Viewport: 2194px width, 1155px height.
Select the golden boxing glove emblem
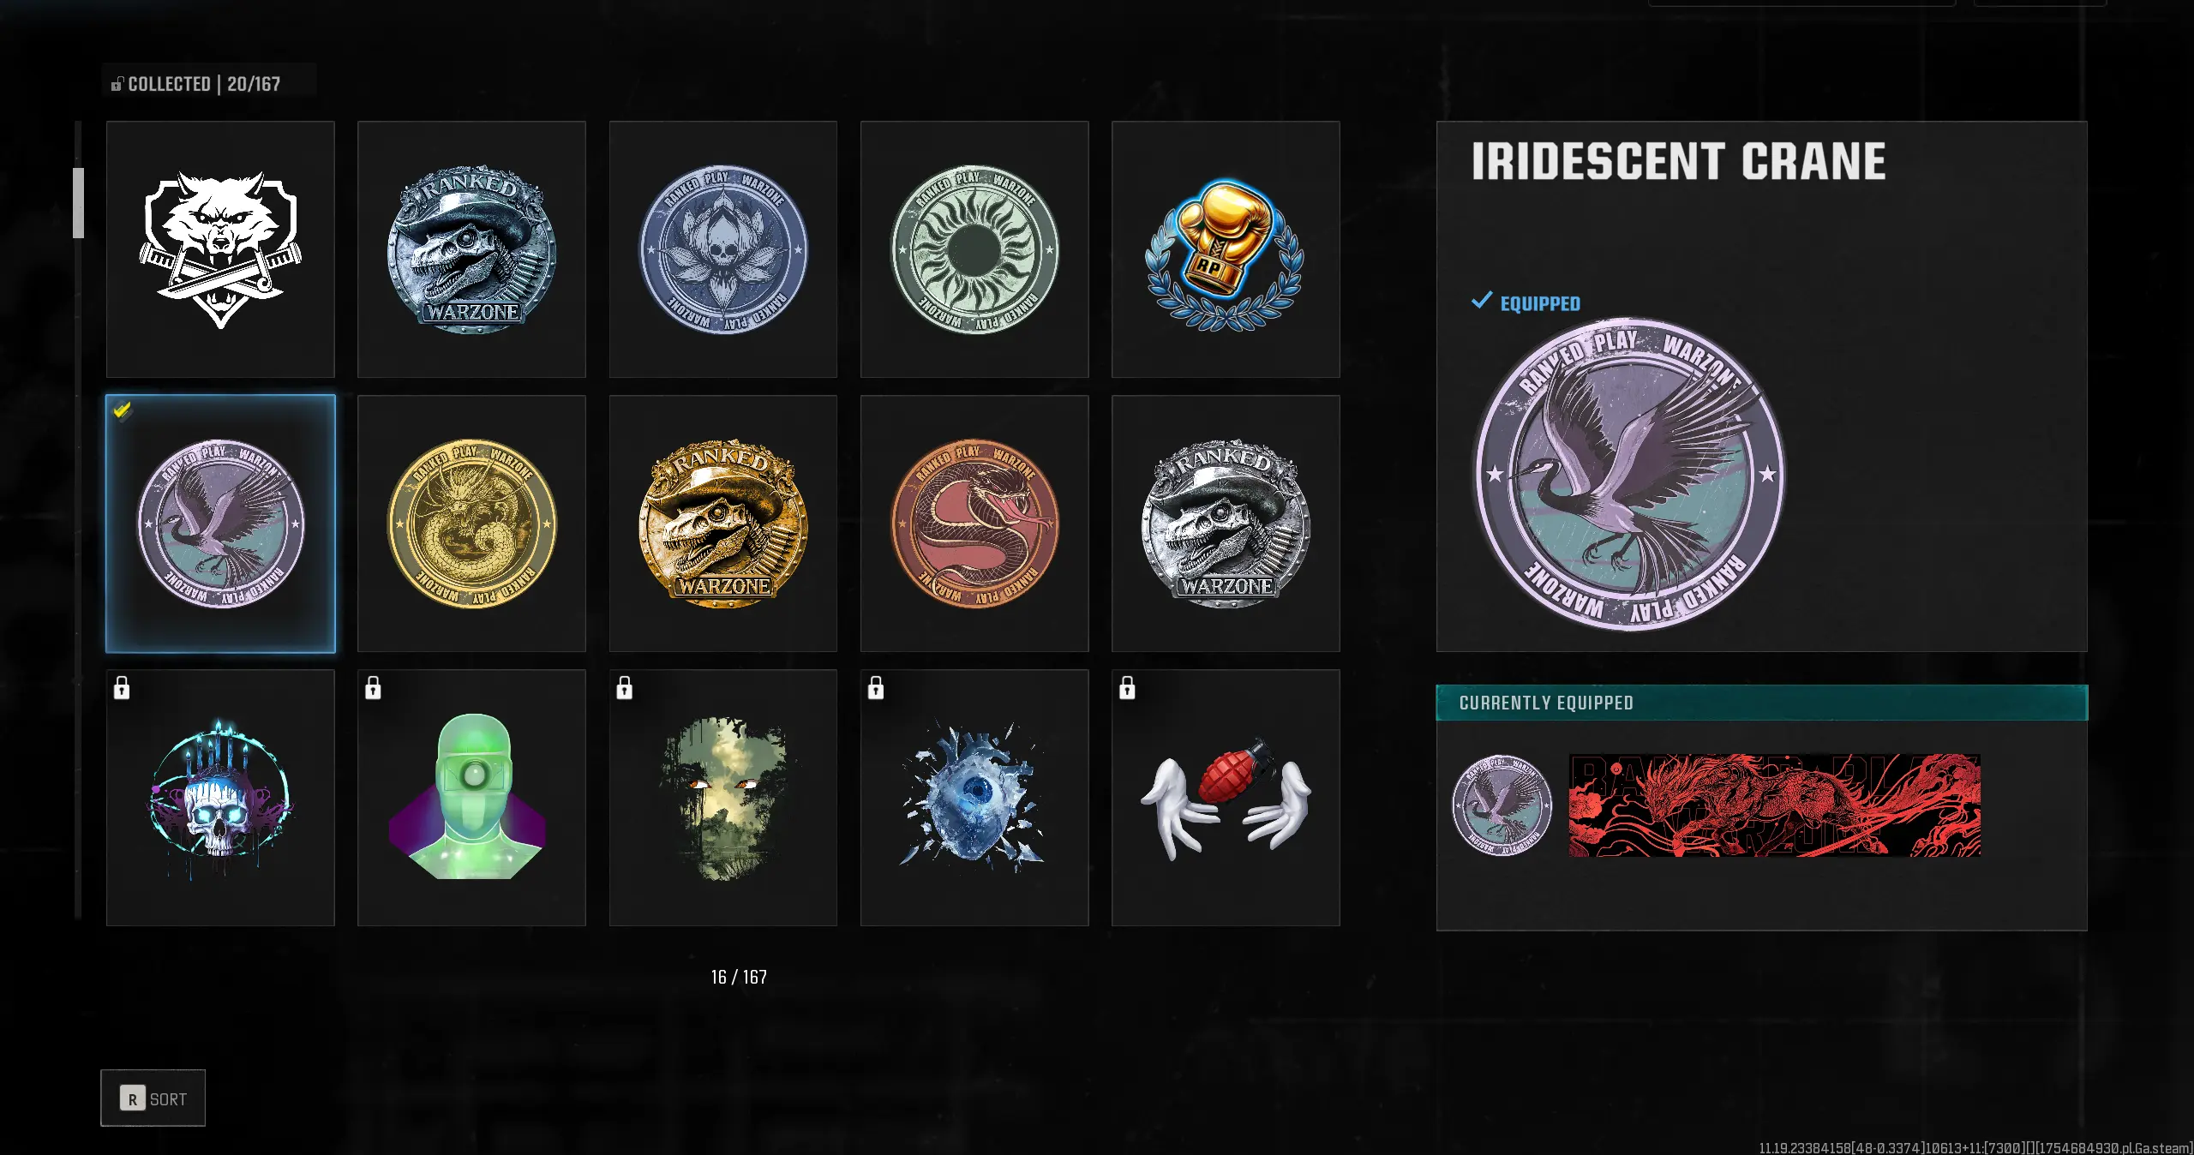1226,249
